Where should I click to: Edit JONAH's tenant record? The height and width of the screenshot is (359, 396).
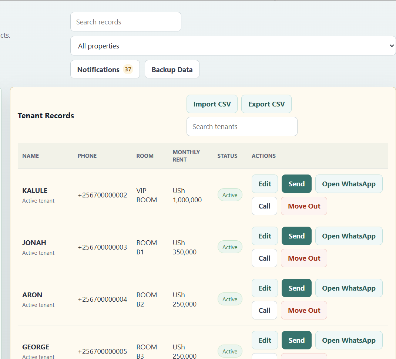tap(265, 236)
